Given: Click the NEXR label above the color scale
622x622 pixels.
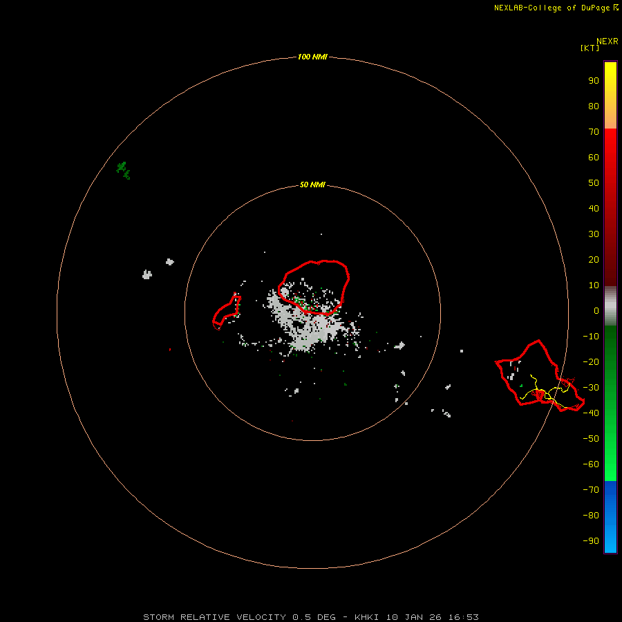Looking at the screenshot, I should pyautogui.click(x=607, y=41).
